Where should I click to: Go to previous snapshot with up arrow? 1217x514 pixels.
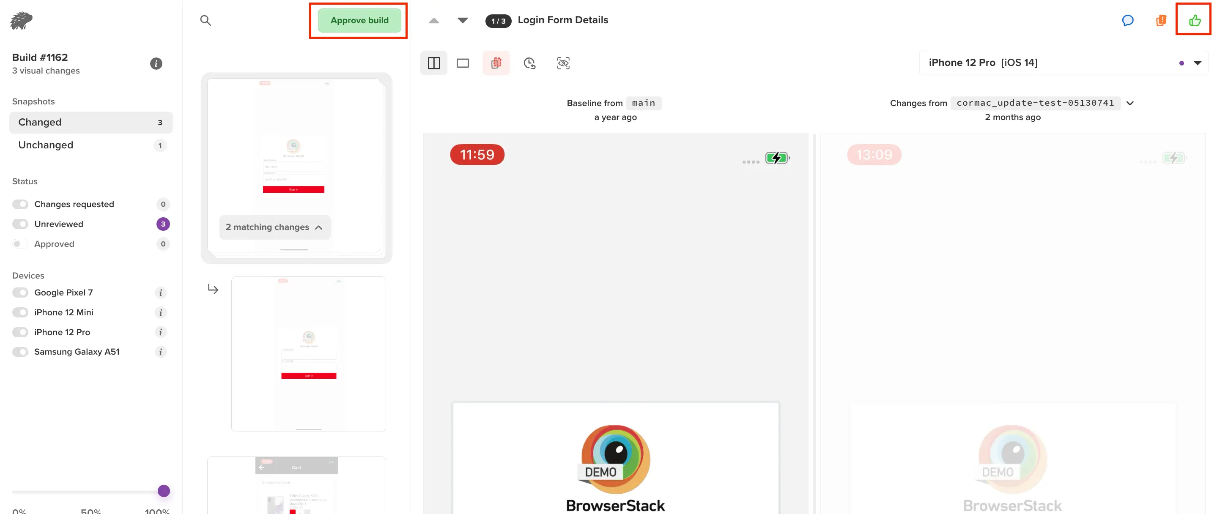[434, 20]
